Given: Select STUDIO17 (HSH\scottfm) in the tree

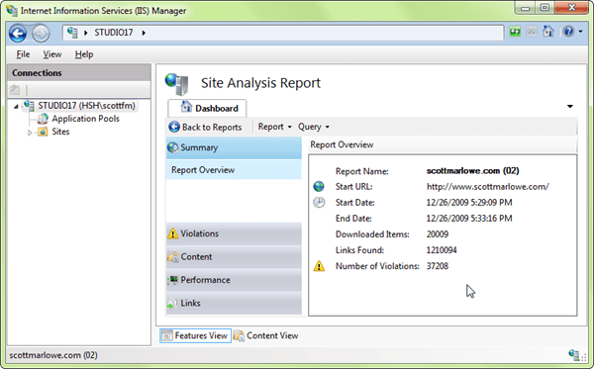Looking at the screenshot, I should click(x=86, y=106).
